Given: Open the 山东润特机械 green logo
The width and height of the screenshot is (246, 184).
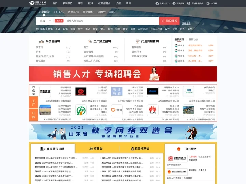Looking at the screenshot, I should [x=81, y=110].
